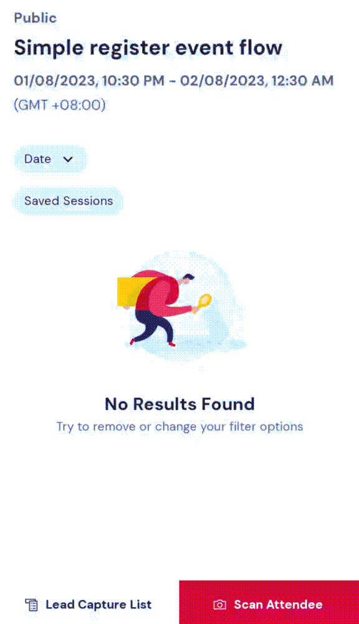This screenshot has width=359, height=624.
Task: Click the GMT +08:00 timezone text
Action: click(x=60, y=105)
